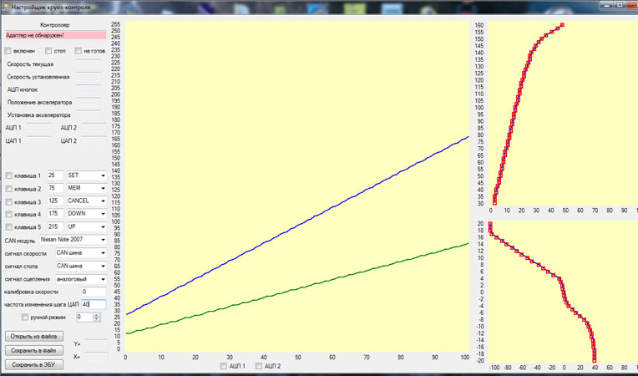Enable the 'включен' checkbox
Screen dimensions: 638x376
9,52
